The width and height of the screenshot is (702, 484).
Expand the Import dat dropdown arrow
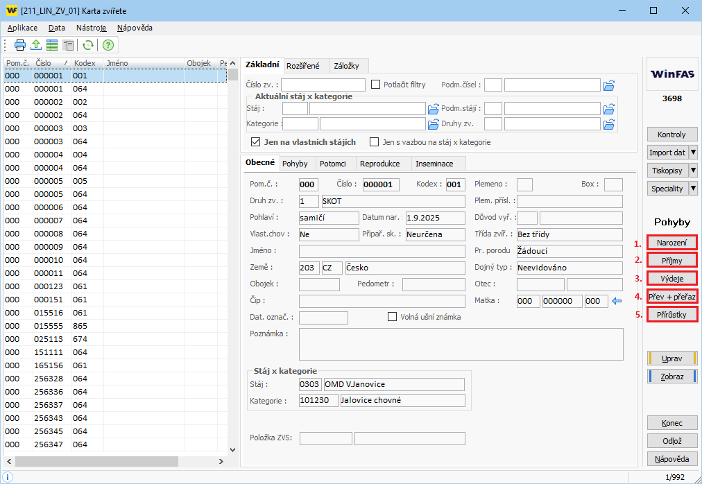pos(693,153)
